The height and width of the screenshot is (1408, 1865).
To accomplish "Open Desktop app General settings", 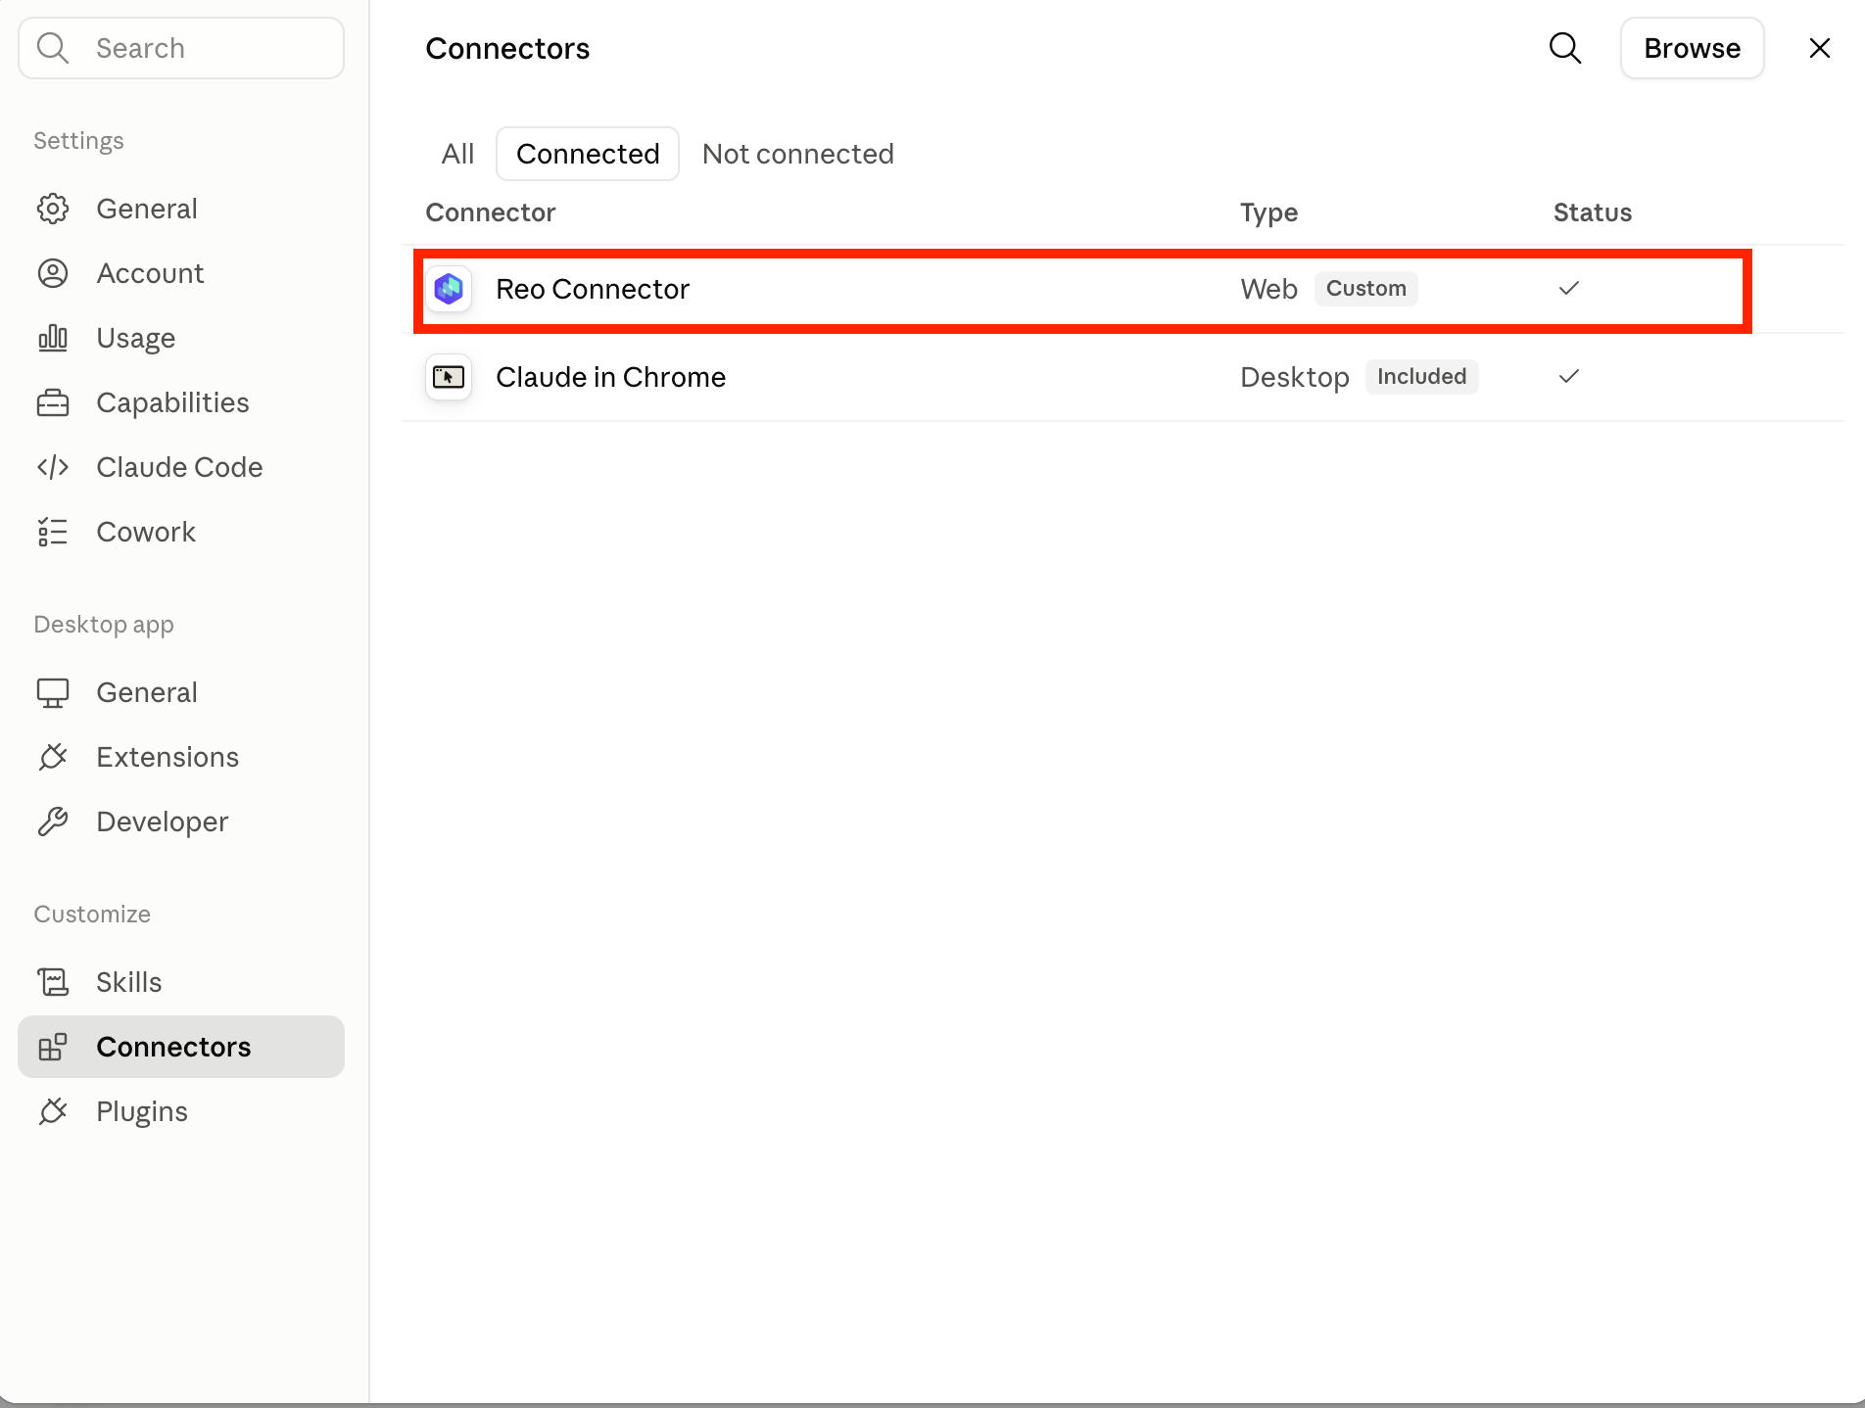I will pyautogui.click(x=181, y=692).
